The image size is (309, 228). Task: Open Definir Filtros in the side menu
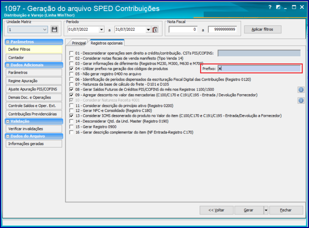(34, 49)
